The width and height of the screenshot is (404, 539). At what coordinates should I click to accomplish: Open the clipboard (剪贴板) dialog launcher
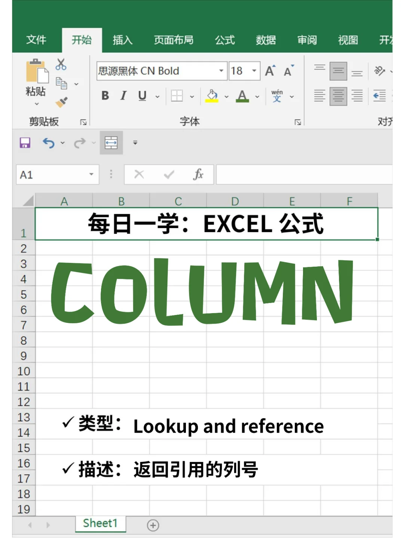tap(83, 122)
